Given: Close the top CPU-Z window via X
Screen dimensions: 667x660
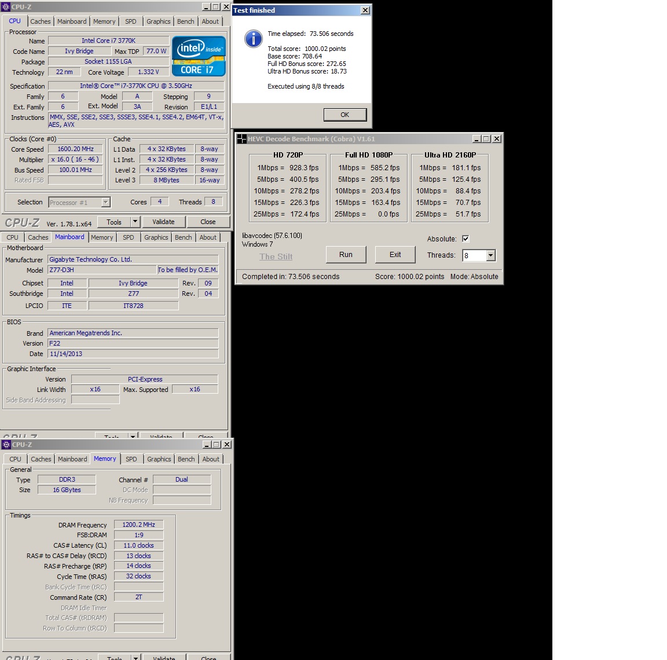Looking at the screenshot, I should click(x=226, y=7).
